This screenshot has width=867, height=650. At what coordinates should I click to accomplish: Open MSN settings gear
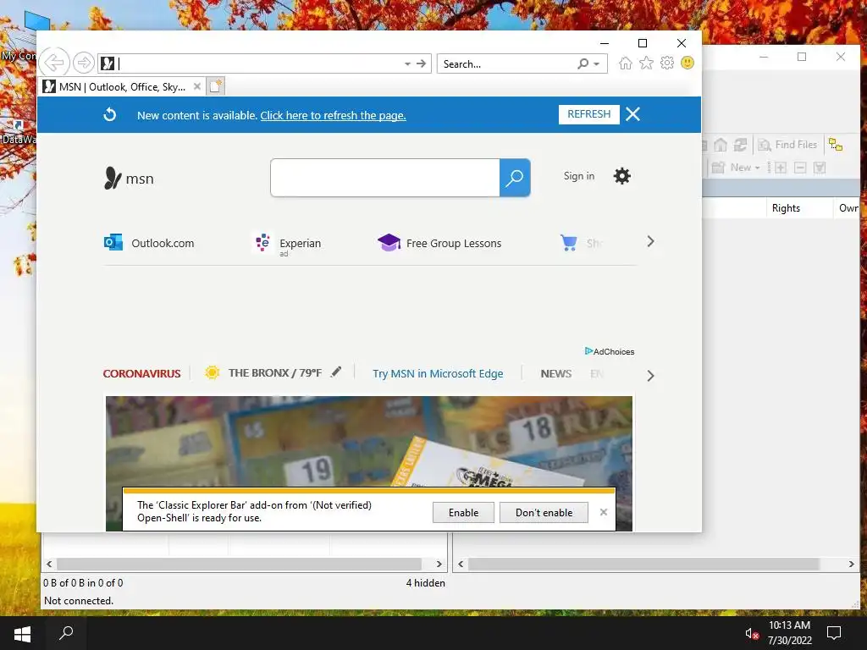point(622,176)
